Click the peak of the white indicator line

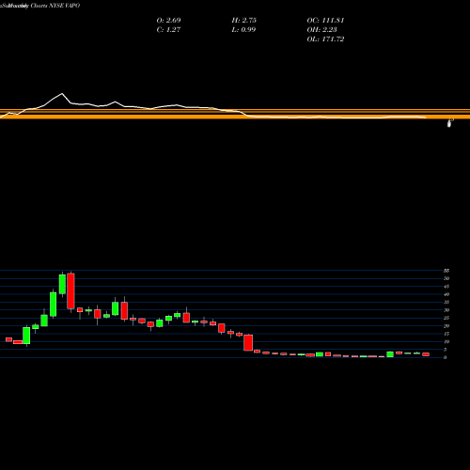(x=62, y=93)
